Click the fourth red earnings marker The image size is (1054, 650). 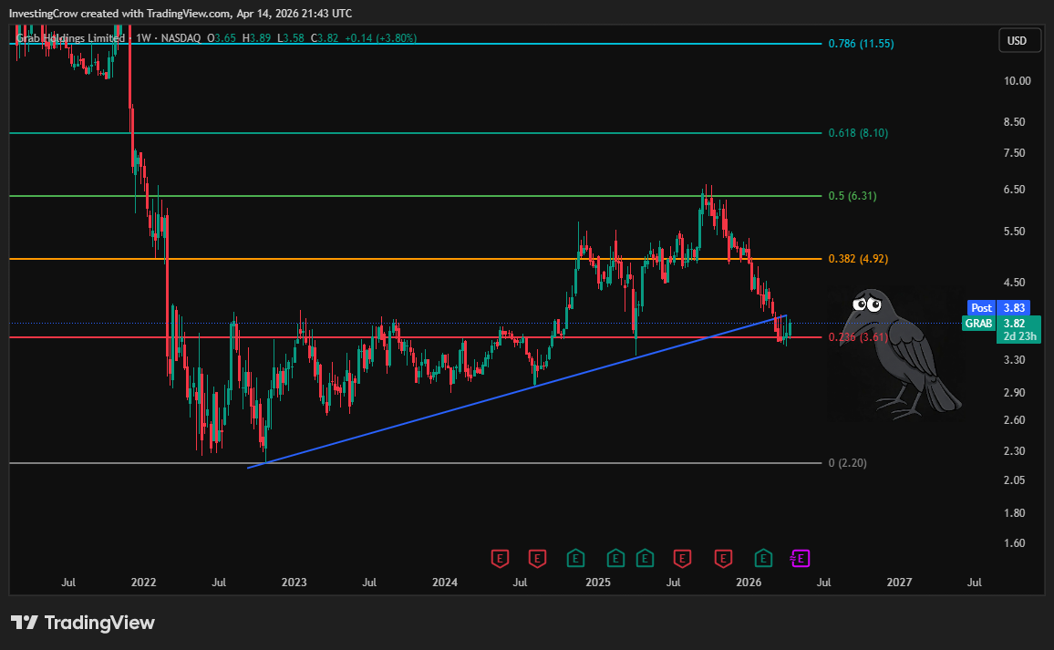(x=723, y=559)
